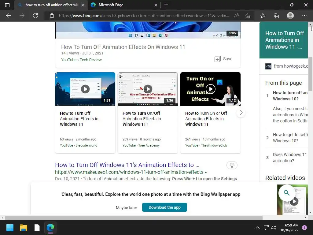Open the network status tray icon
313x235 pixels.
pyautogui.click(x=266, y=228)
